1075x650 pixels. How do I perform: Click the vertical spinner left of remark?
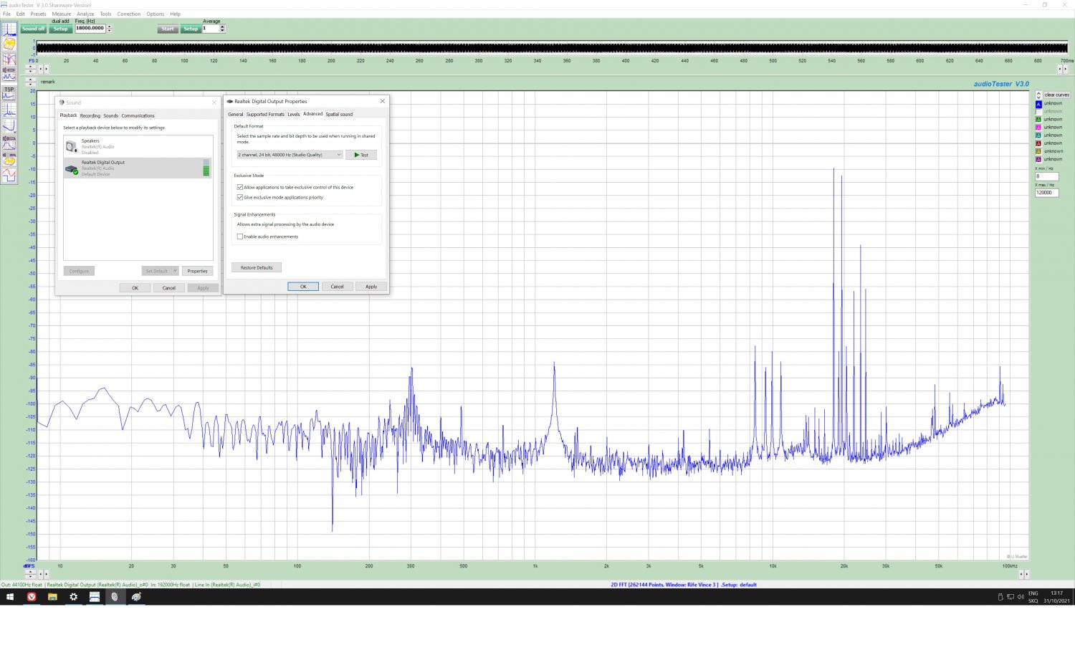30,82
